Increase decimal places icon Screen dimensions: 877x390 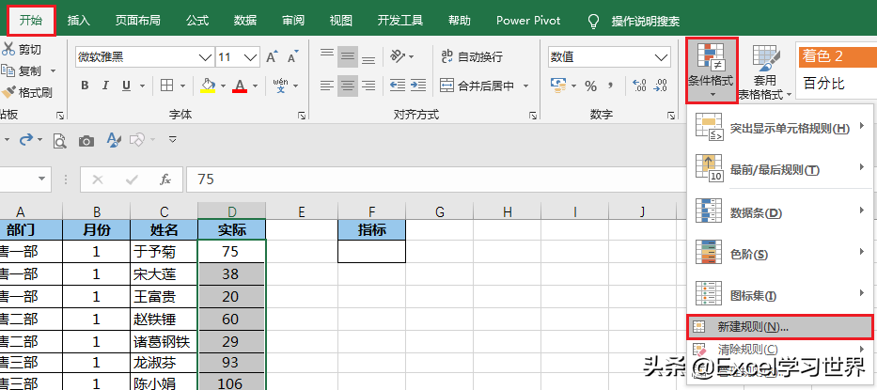(639, 86)
